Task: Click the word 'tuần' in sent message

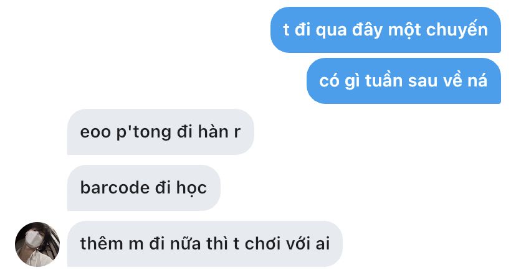Action: pos(384,80)
